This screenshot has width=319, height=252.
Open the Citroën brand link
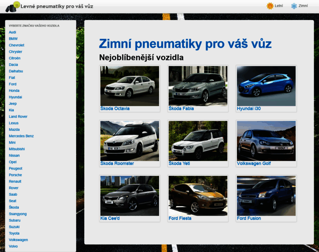coord(15,58)
